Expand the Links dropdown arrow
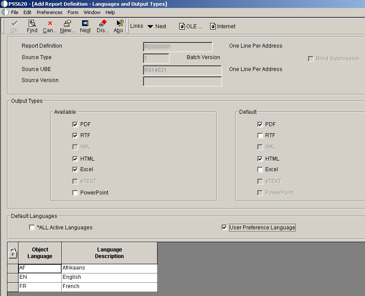365x296 pixels. pos(150,26)
